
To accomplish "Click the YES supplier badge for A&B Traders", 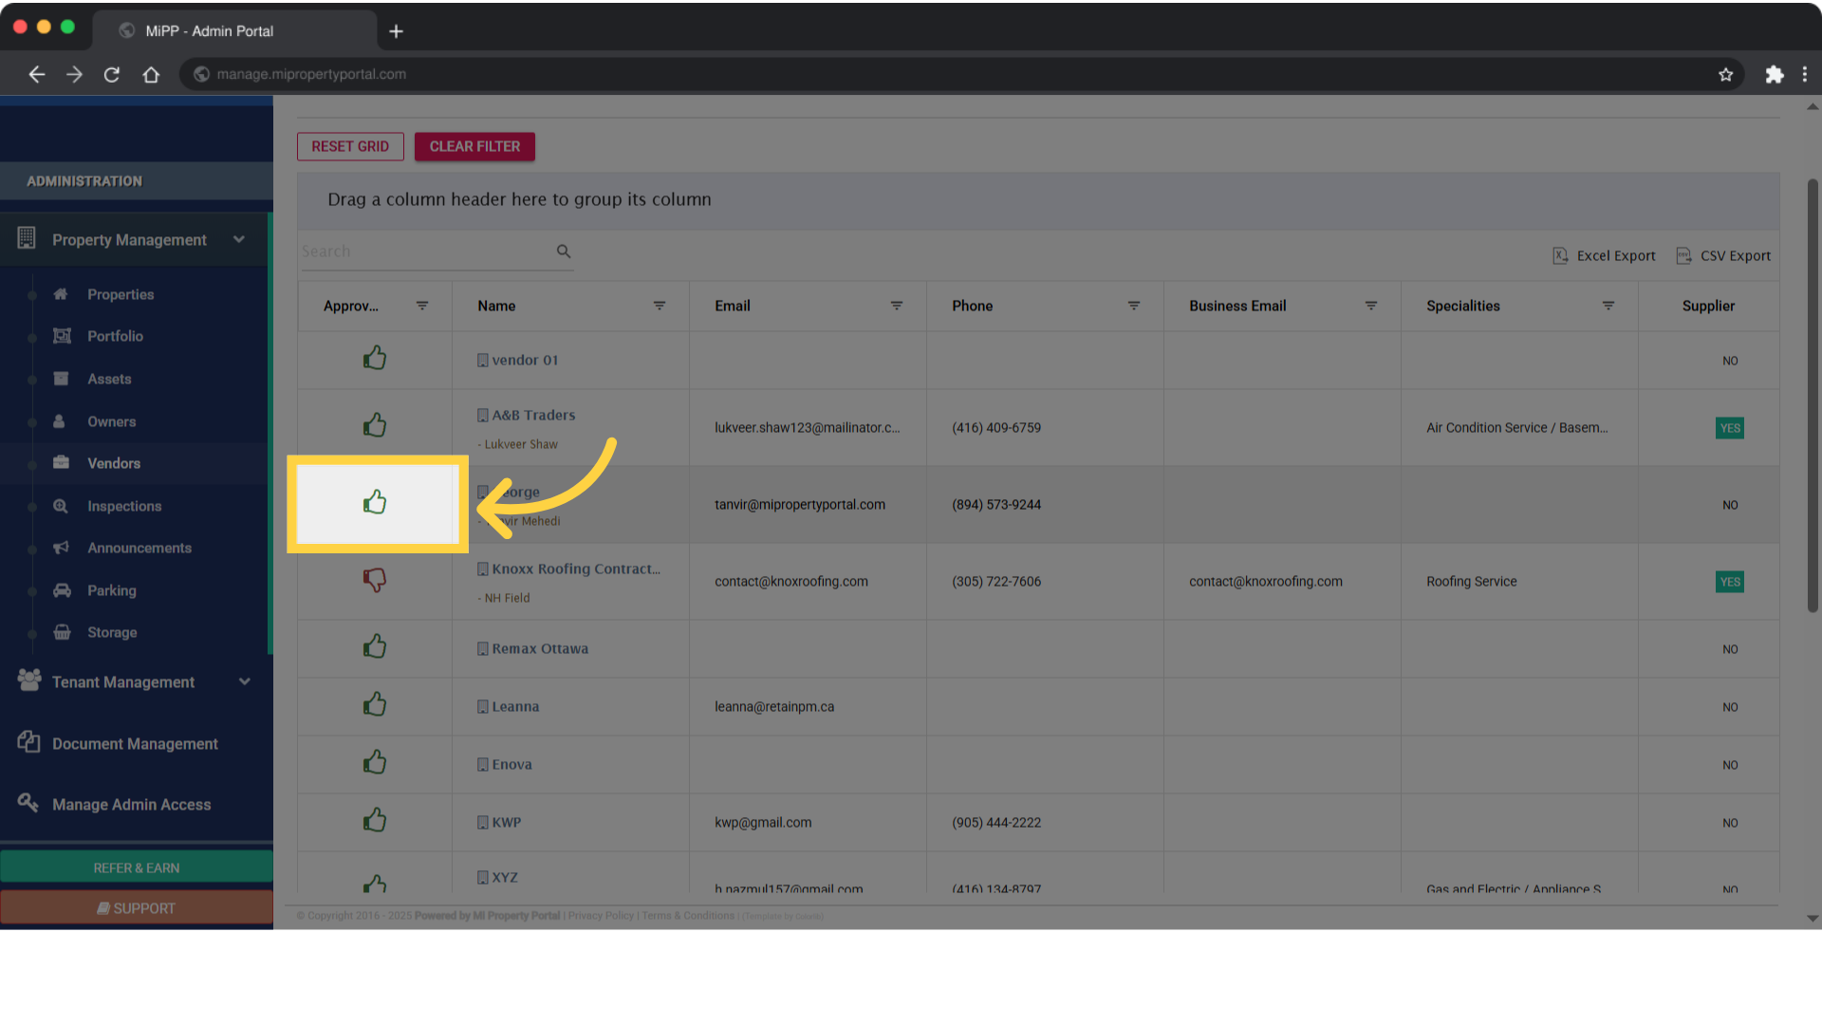I will tap(1730, 428).
